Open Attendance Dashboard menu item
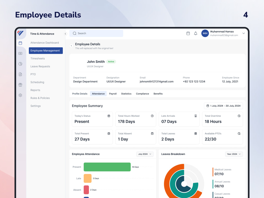 (45, 43)
